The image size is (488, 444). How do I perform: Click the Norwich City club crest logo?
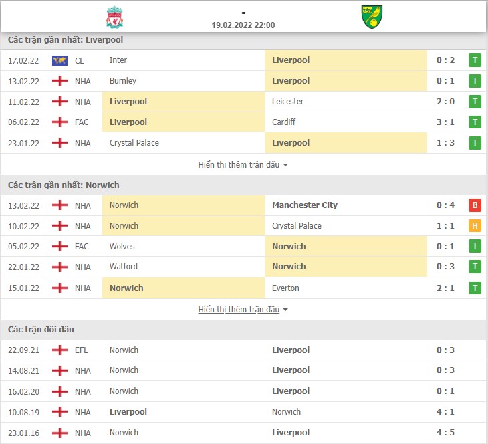(x=372, y=17)
